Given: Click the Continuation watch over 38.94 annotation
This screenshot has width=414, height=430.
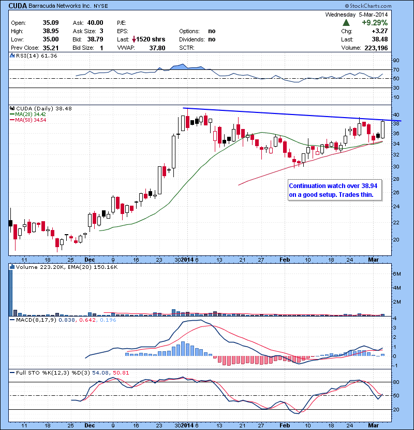Looking at the screenshot, I should pos(334,190).
